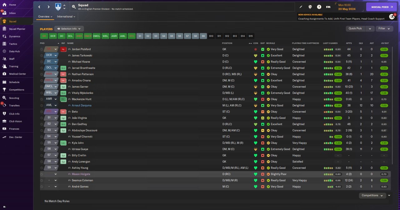Select Mason Holgate's row selection circle
This screenshot has width=400, height=210.
pos(42,174)
